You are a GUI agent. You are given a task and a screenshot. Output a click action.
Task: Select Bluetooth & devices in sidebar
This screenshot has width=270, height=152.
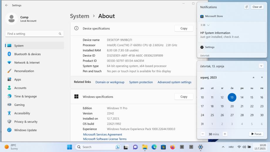27,54
